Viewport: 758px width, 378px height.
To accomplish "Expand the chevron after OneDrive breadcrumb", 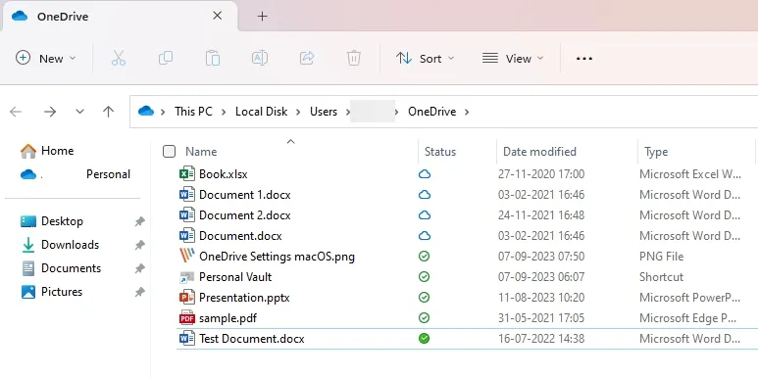I will (x=467, y=112).
